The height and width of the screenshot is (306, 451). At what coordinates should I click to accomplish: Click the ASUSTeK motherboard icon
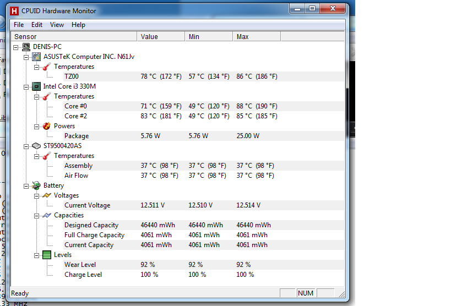36,57
